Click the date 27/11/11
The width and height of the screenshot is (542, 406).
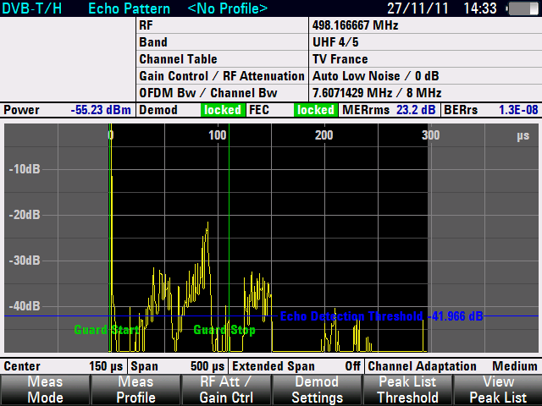[x=418, y=8]
